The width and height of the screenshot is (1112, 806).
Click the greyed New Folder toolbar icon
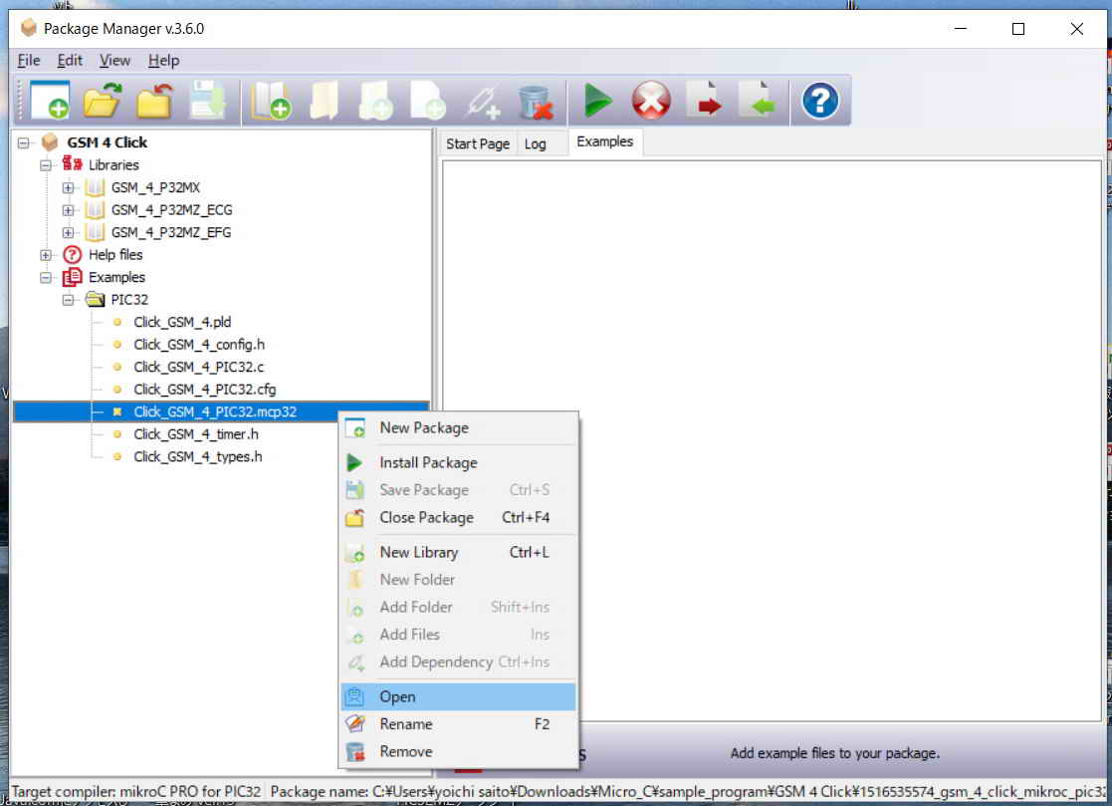click(324, 101)
